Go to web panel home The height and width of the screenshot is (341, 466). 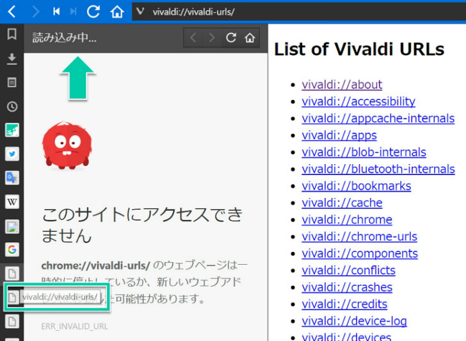[x=250, y=38]
